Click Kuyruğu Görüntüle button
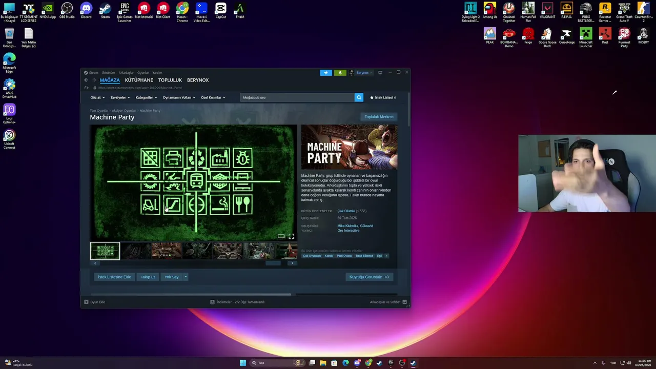The height and width of the screenshot is (369, 656). tap(370, 277)
